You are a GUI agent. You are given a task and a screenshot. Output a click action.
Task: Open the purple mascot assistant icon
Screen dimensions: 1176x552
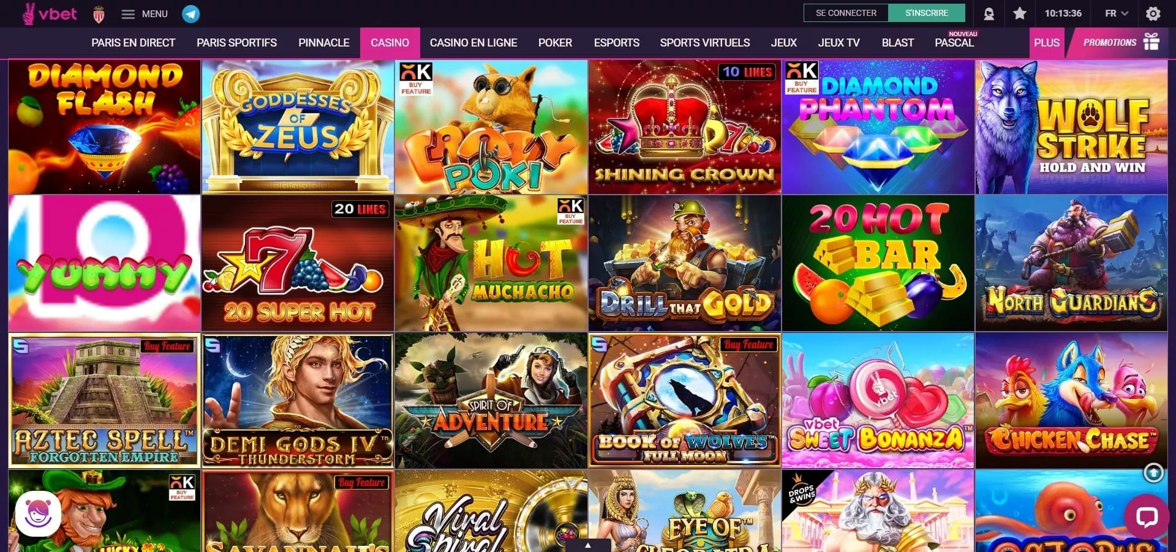tap(38, 514)
